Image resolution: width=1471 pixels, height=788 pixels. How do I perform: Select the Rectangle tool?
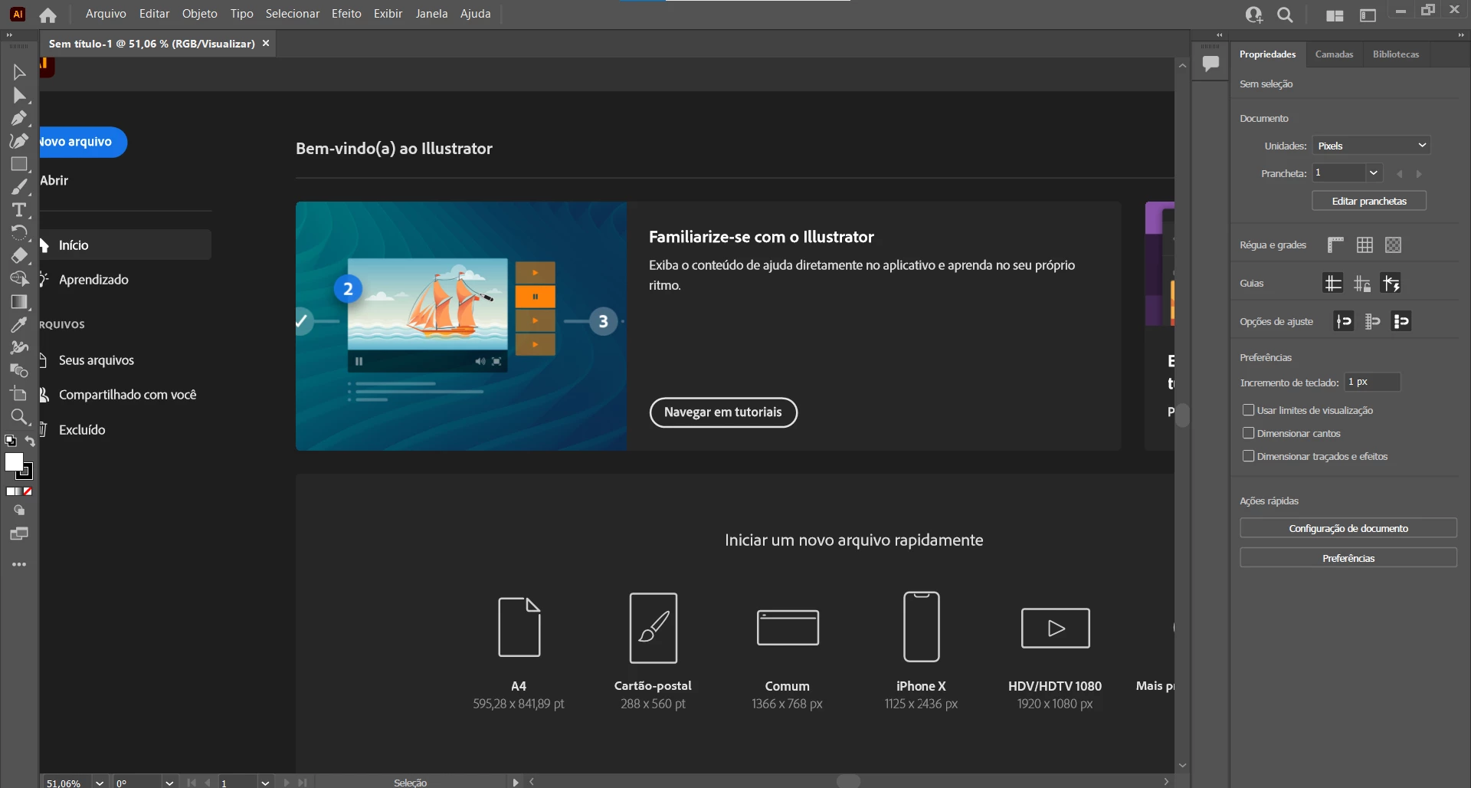click(19, 164)
